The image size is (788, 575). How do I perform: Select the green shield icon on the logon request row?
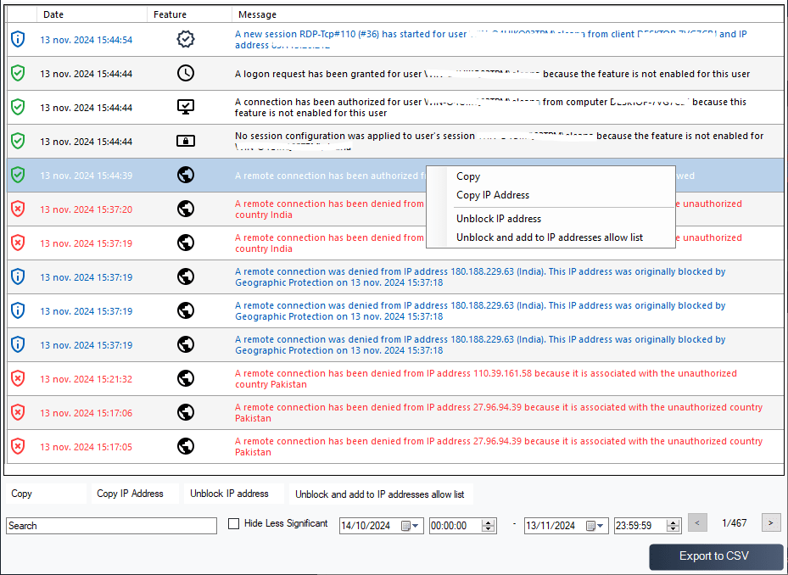coord(17,73)
